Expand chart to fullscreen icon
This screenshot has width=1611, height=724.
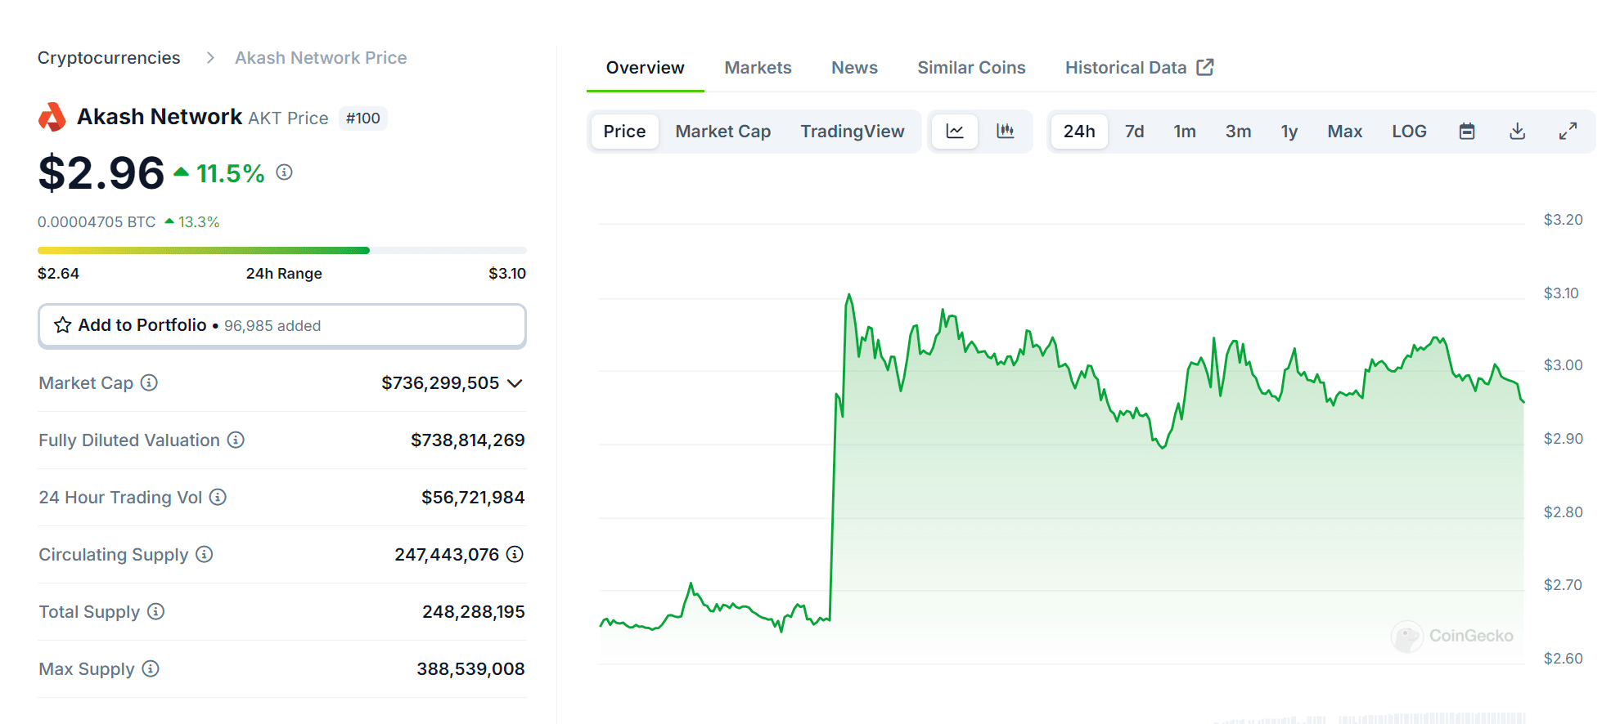point(1568,132)
